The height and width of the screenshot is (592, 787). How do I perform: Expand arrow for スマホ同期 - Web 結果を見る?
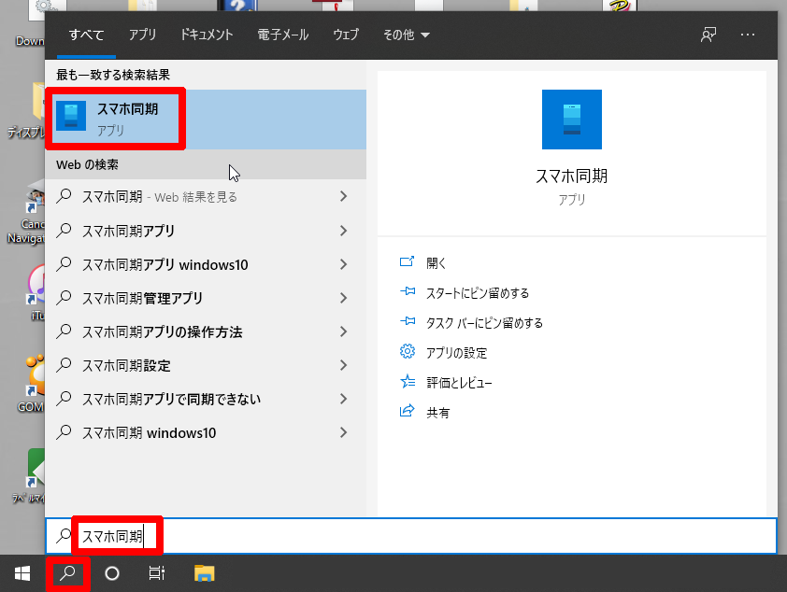[343, 196]
